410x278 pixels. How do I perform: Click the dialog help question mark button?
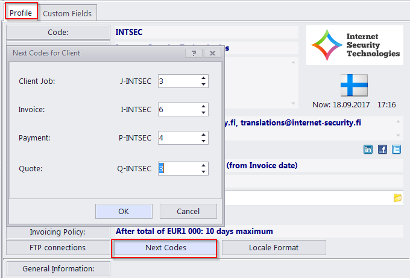coord(194,53)
